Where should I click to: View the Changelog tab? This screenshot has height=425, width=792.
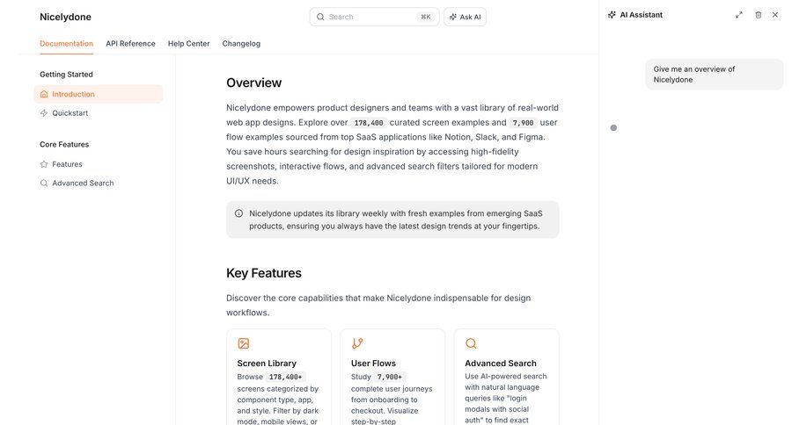241,43
